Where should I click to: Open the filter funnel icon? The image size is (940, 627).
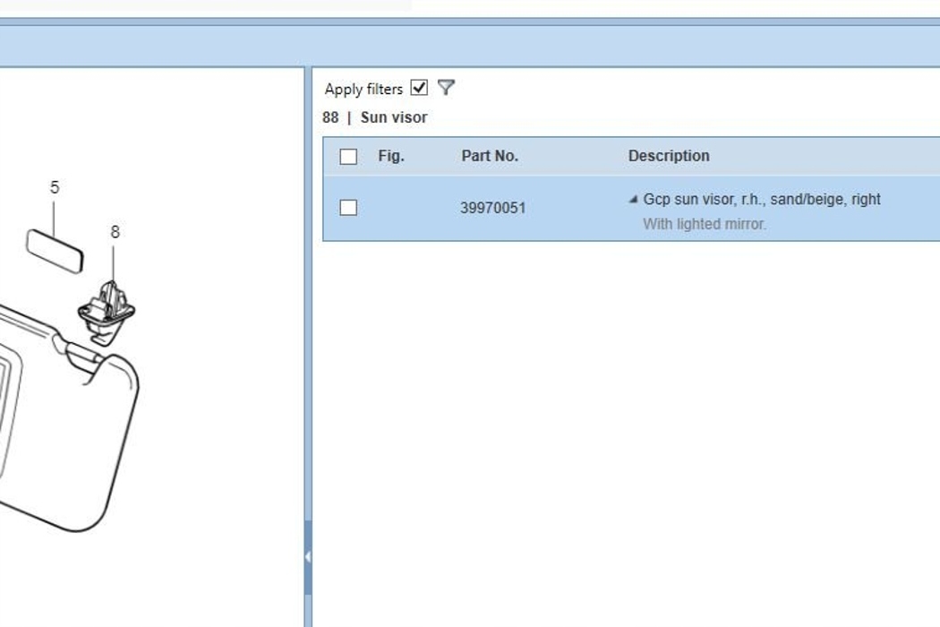(446, 88)
